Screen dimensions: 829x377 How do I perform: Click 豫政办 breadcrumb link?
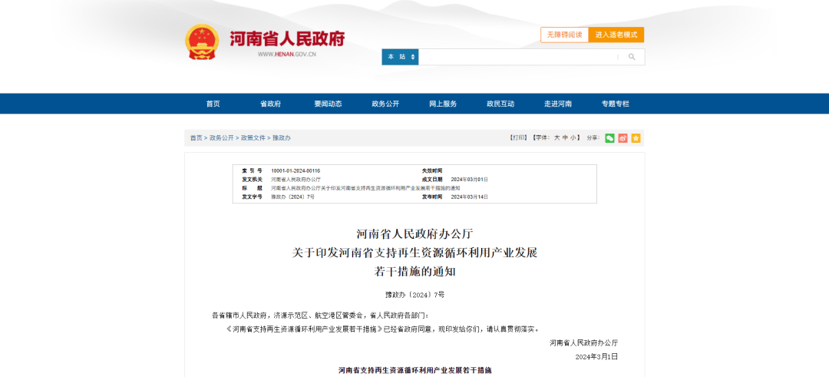tap(282, 138)
